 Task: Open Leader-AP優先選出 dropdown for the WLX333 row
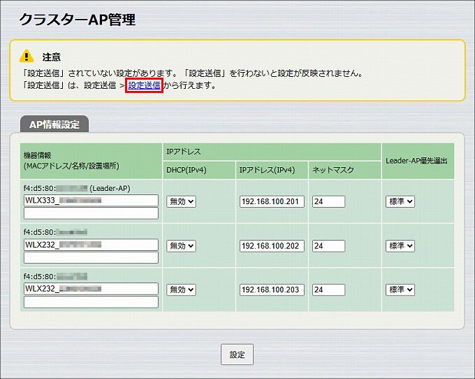[x=400, y=201]
